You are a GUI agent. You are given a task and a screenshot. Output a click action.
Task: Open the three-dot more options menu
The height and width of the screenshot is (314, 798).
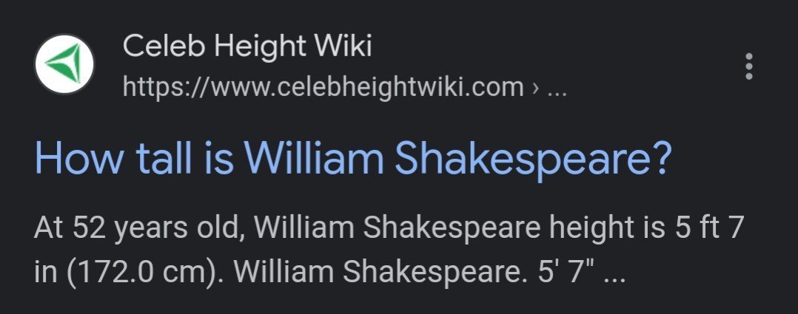pos(749,66)
